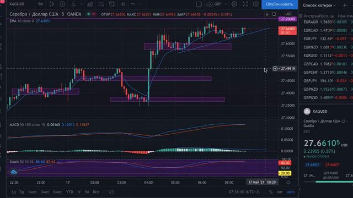This screenshot has width=353, height=198.
Task: Click the down arrow icon near the USD label
Action: [267, 14]
